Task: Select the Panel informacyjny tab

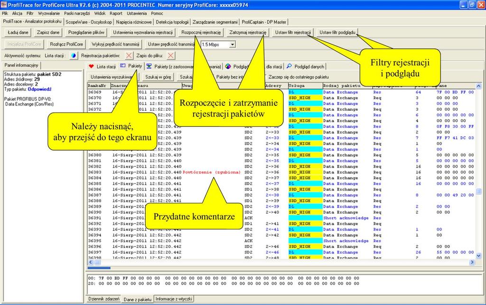Action: (x=21, y=65)
